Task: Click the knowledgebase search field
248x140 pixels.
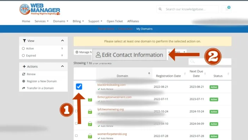Action: pos(187,9)
